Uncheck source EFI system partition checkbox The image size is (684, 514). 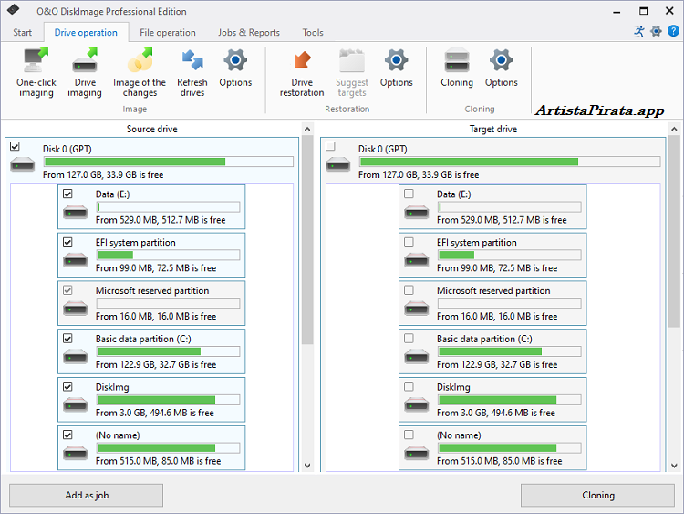[x=67, y=242]
